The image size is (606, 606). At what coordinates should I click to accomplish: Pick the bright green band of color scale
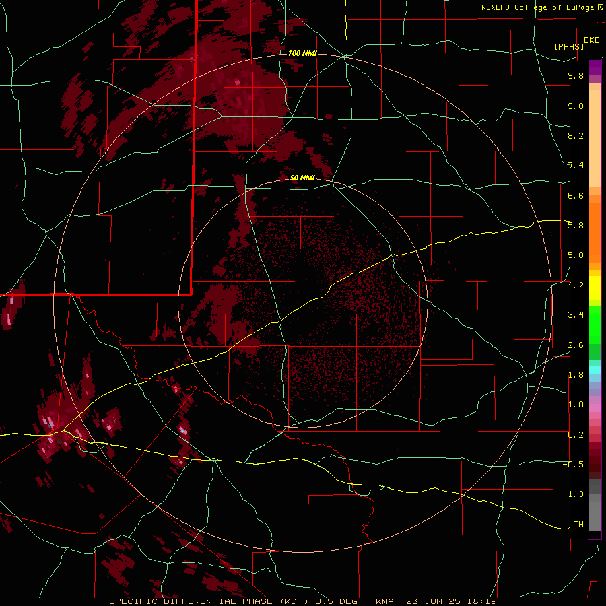coord(595,325)
